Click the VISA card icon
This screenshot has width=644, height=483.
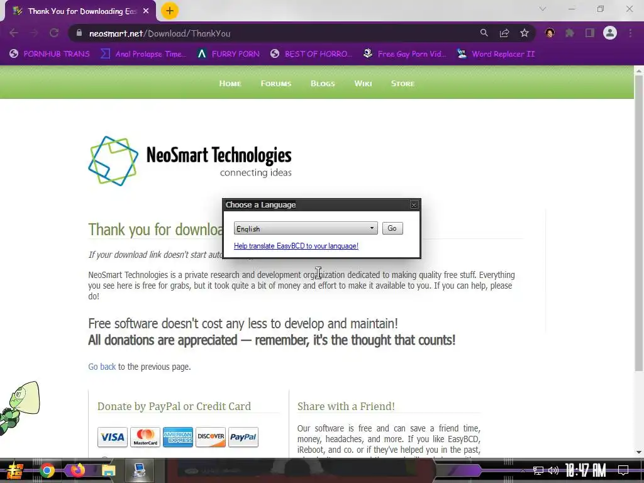pos(113,437)
